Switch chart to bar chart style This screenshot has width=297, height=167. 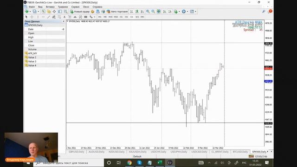pyautogui.click(x=131, y=12)
